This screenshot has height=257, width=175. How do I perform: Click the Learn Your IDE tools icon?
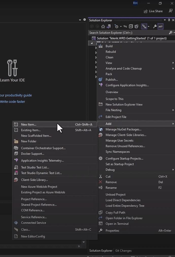(12, 68)
